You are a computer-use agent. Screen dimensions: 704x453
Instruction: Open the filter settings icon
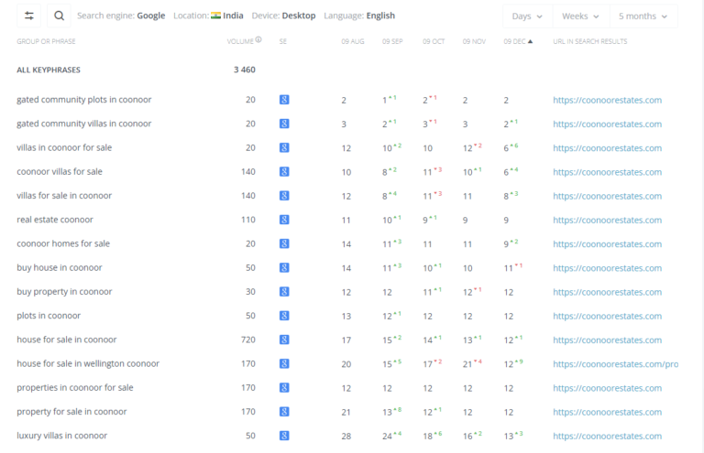click(29, 16)
